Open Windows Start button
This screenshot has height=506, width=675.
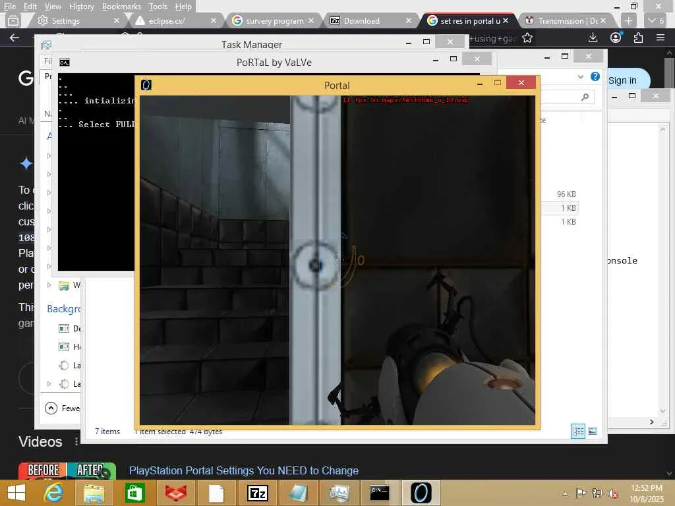16,493
